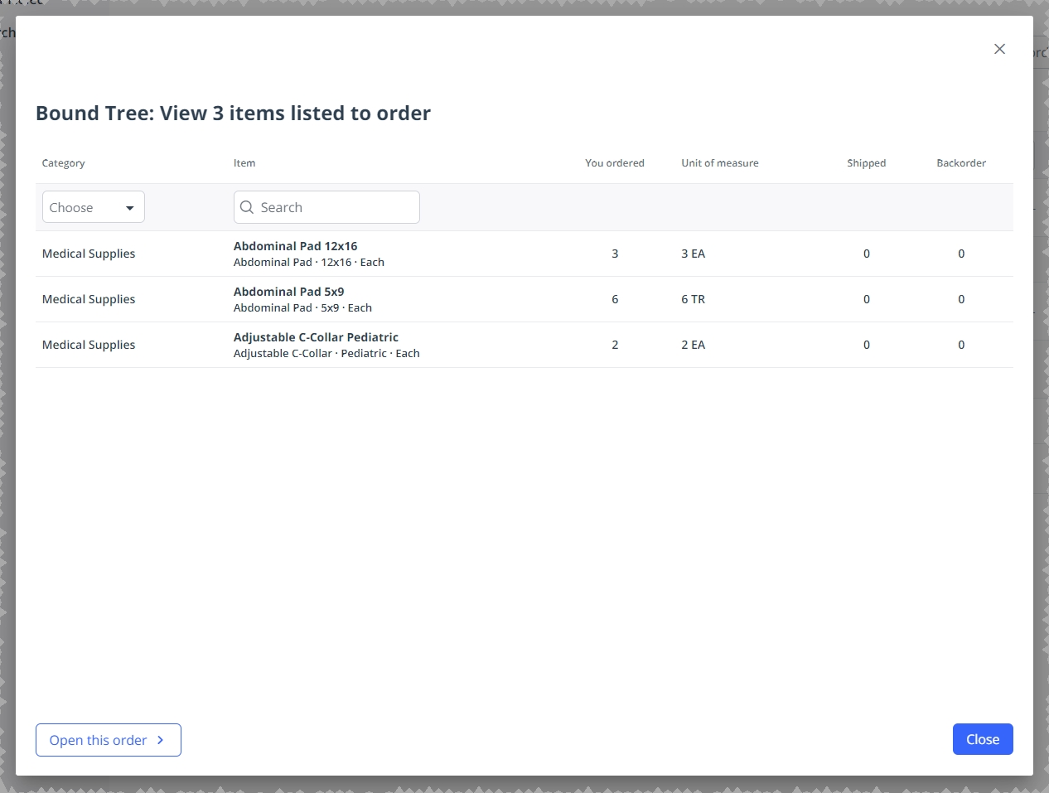Screen dimensions: 1049x793
Task: Click Backorder value for Abdominal Pad 5x9
Action: 961,299
